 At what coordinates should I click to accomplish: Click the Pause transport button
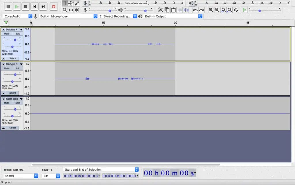click(x=8, y=7)
